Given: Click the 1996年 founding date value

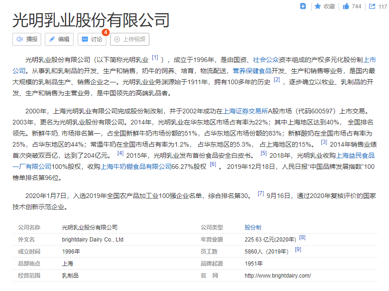Looking at the screenshot, I should point(71,252).
